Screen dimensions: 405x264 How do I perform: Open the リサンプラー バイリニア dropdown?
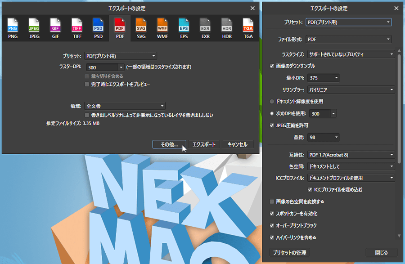351,90
